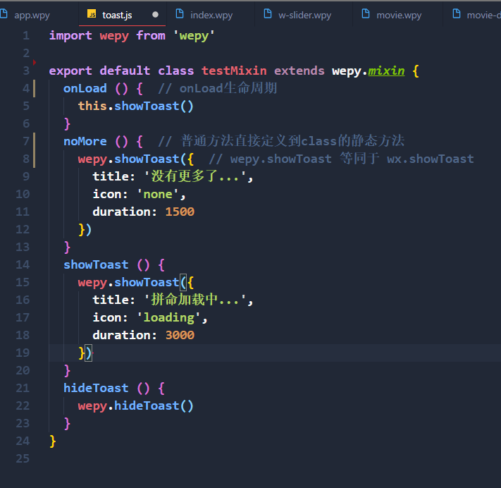
Task: Click the 'export' keyword on line 3
Action: 70,71
